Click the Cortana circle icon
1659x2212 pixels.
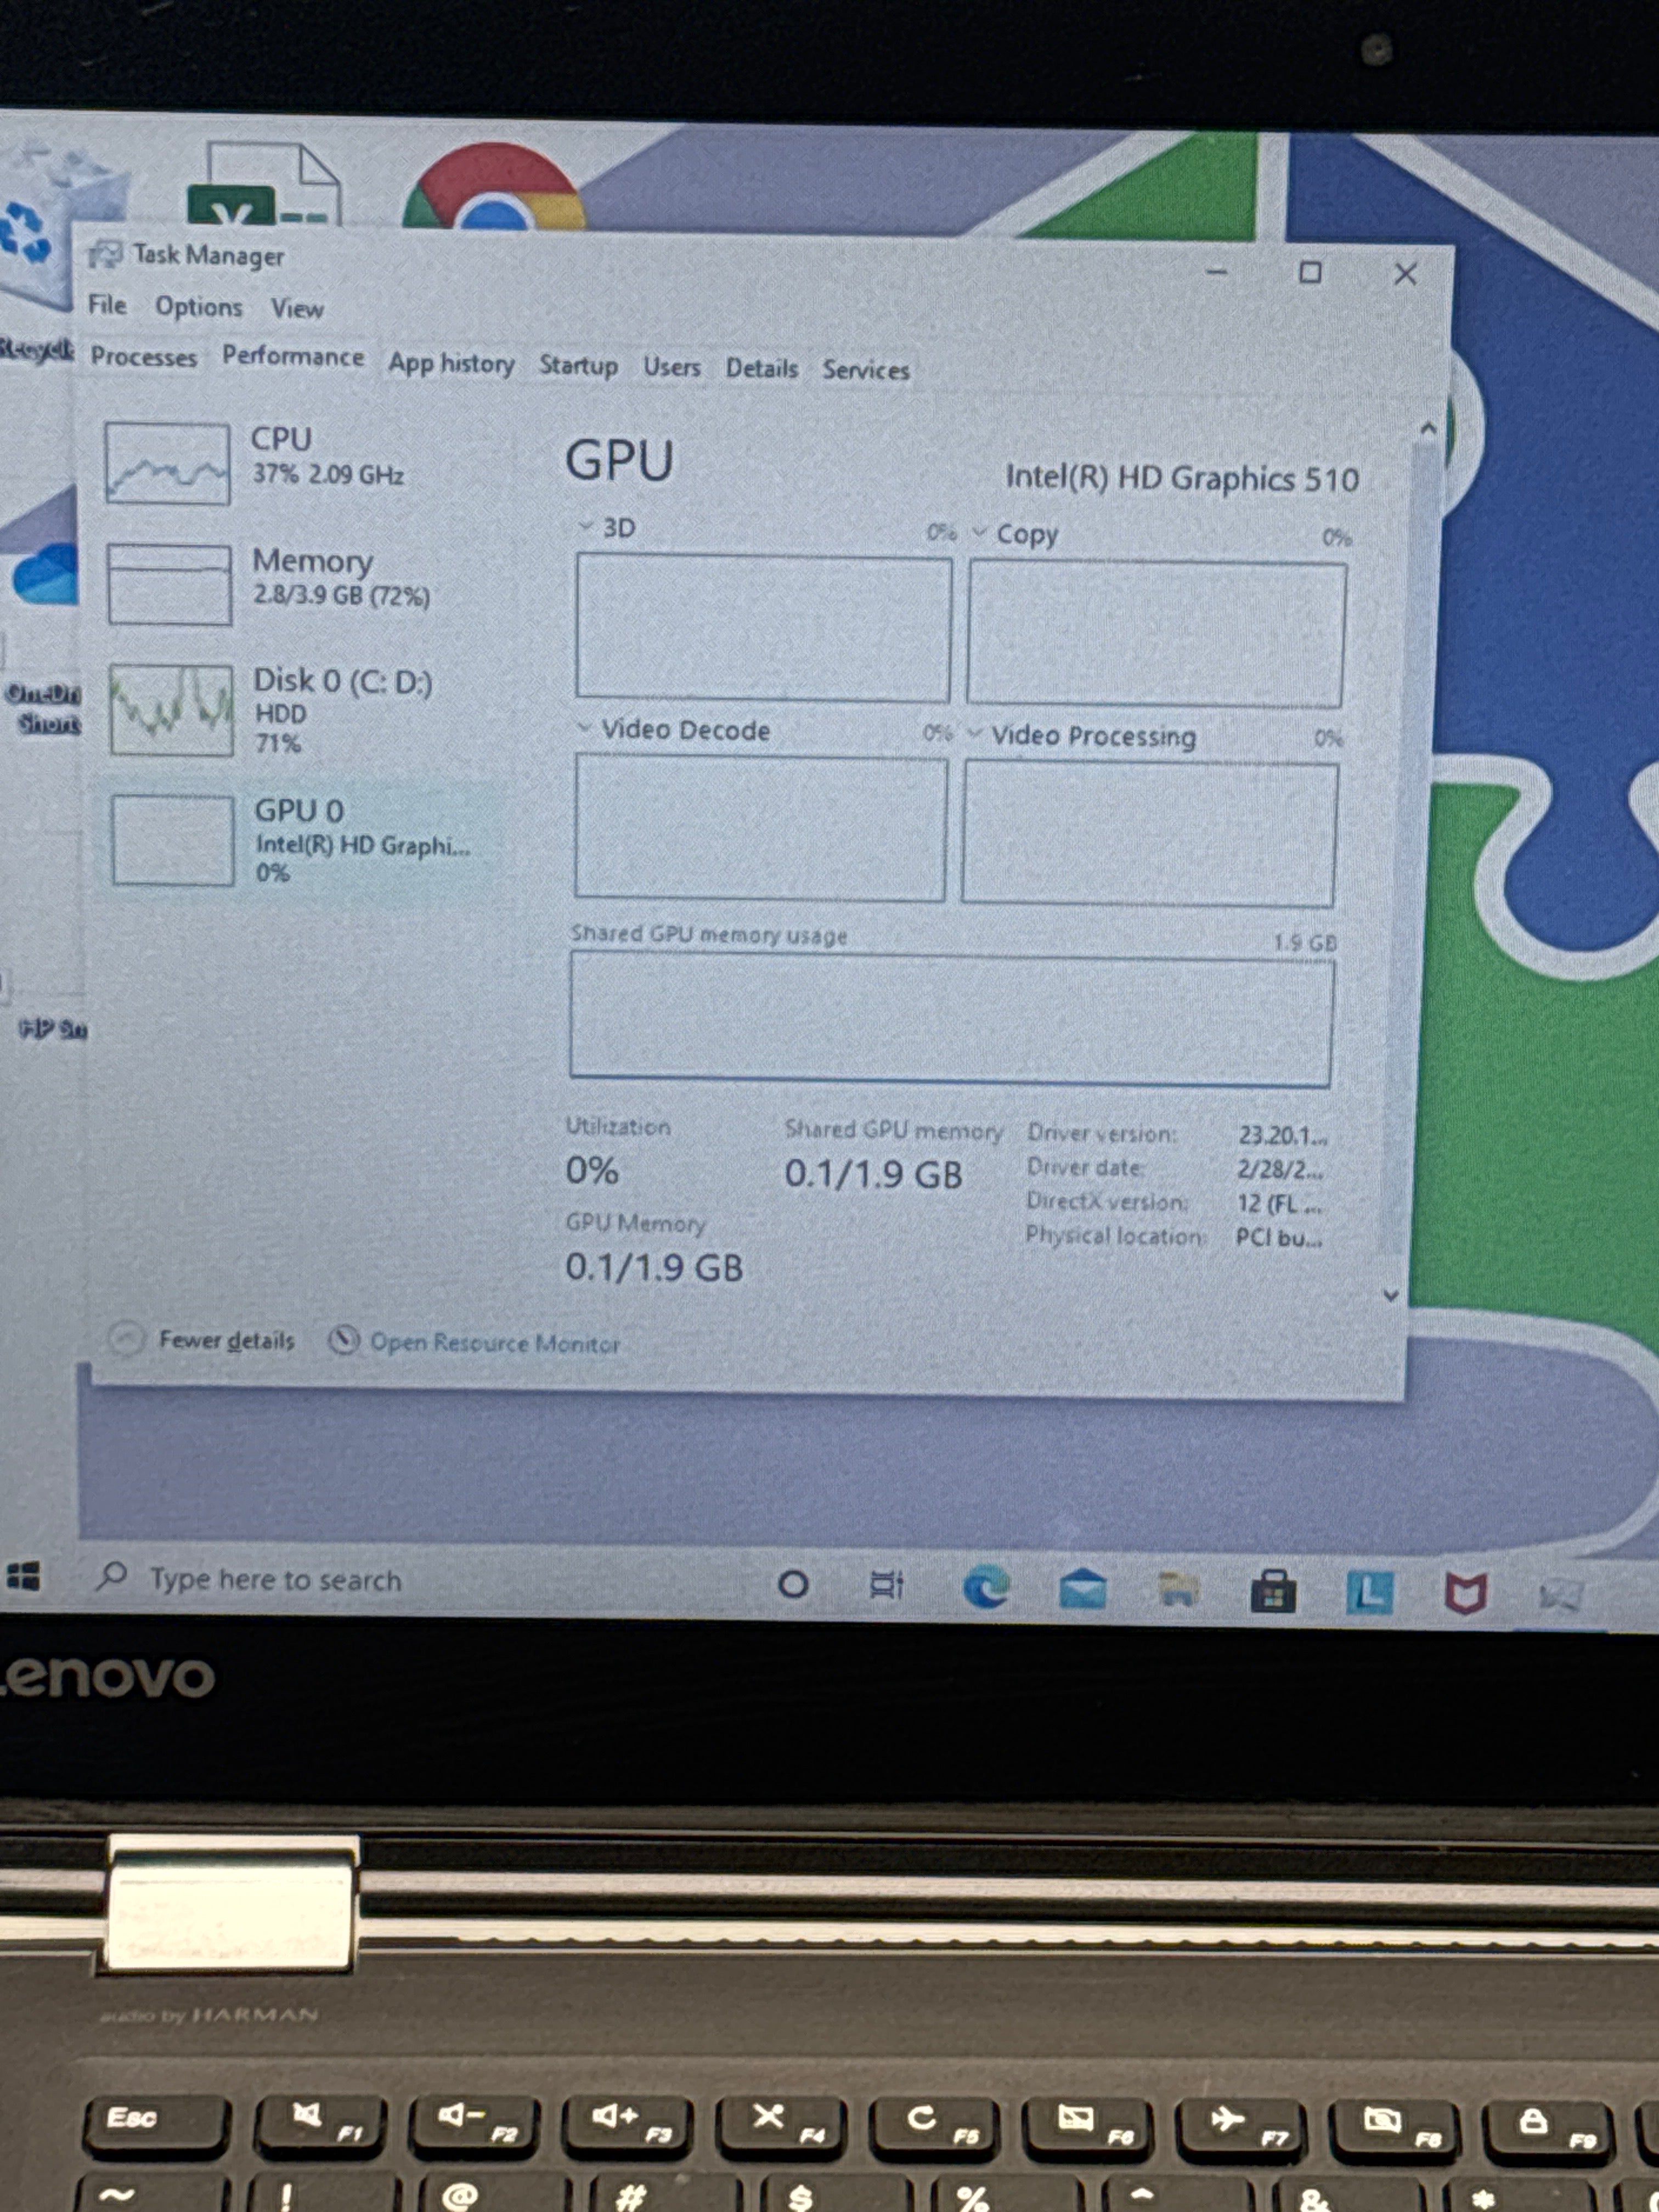(793, 1584)
